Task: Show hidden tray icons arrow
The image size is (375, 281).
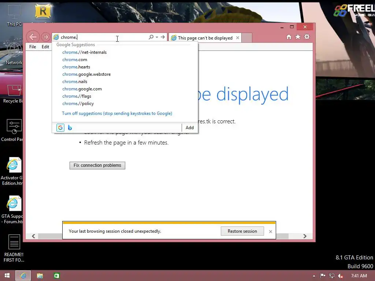Action: tap(314, 276)
